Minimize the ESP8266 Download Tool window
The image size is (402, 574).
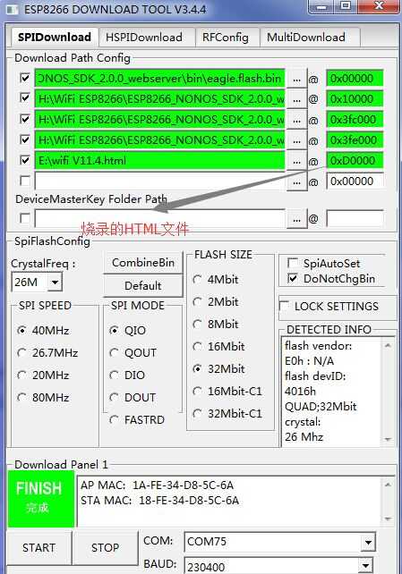[321, 6]
